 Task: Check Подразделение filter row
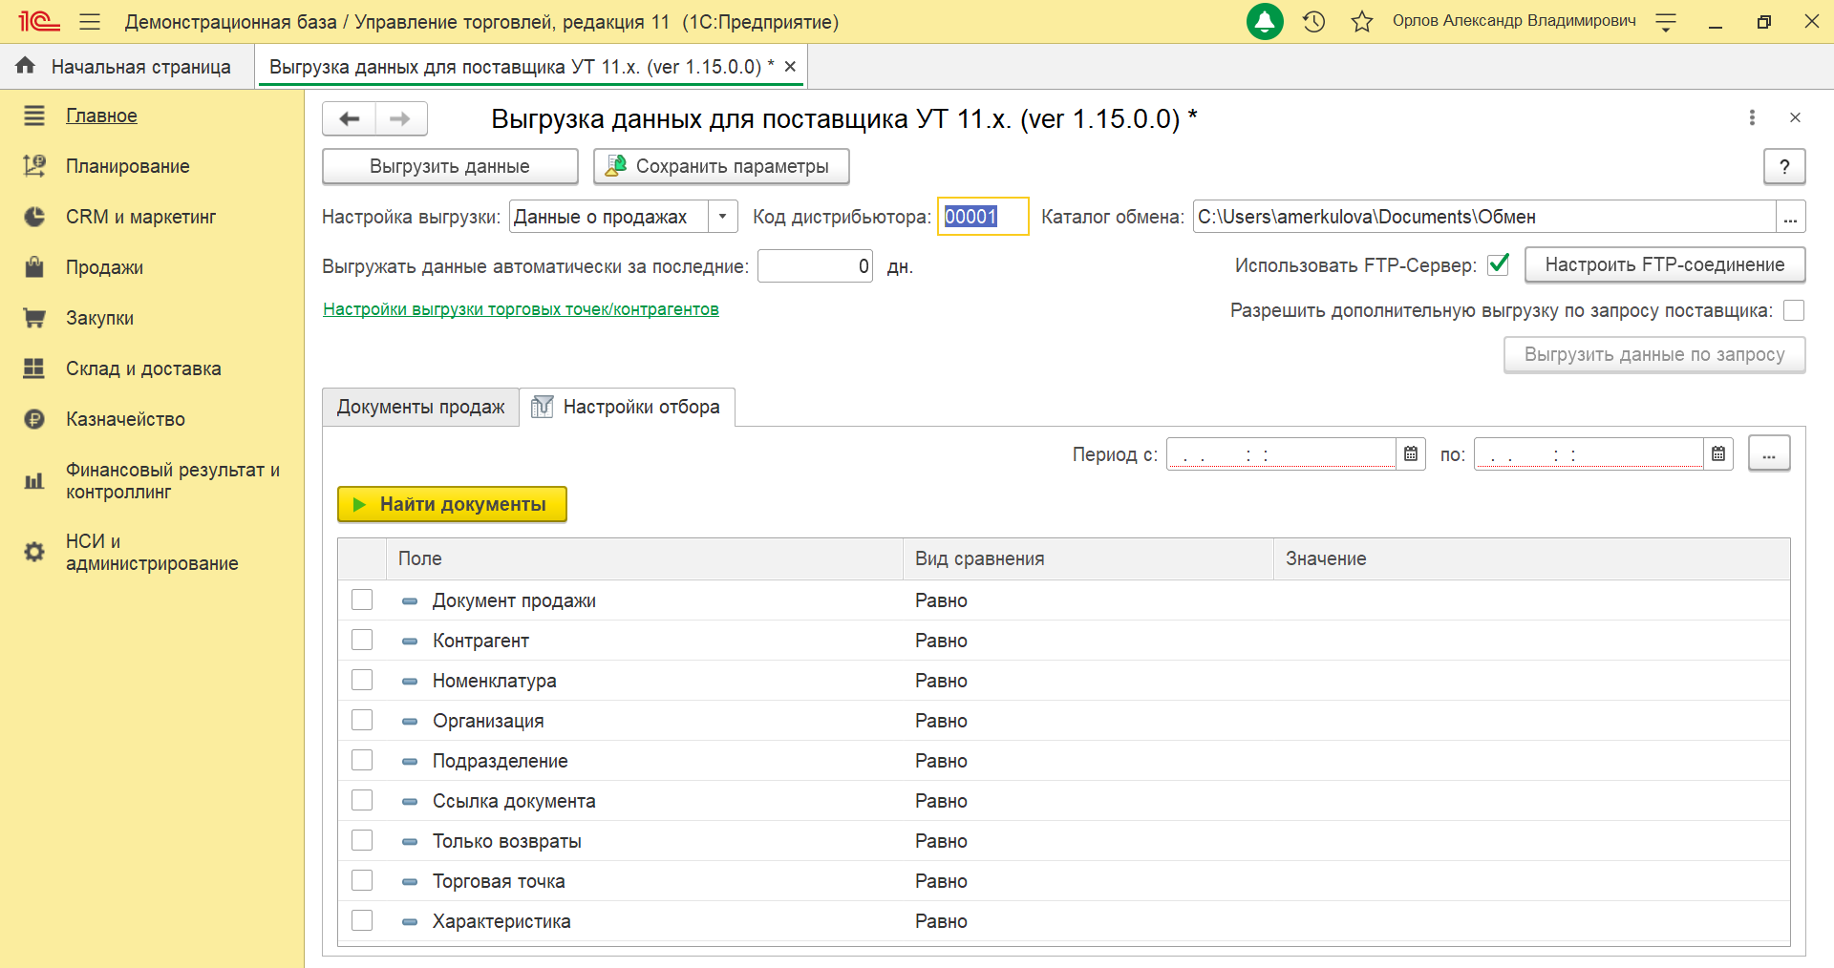(x=362, y=760)
